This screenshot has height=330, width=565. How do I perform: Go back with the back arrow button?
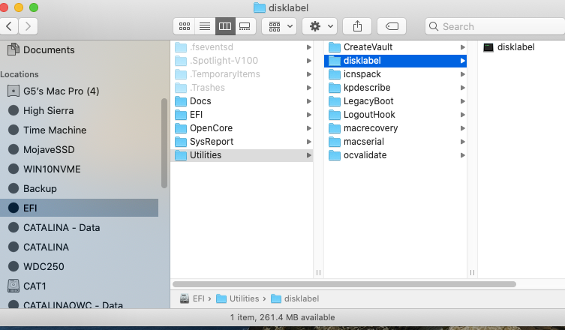tap(9, 26)
